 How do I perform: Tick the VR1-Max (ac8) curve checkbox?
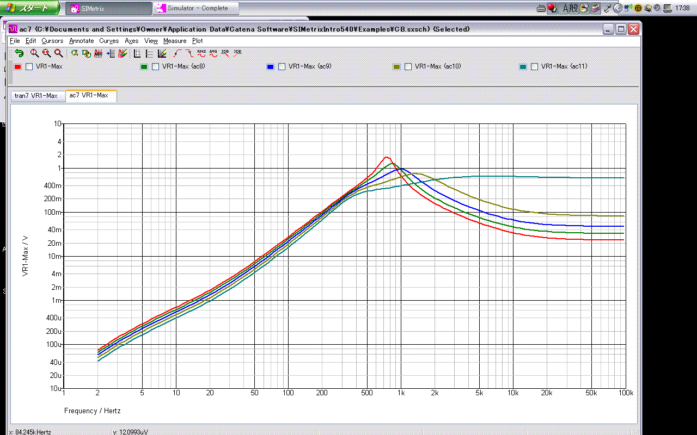156,67
